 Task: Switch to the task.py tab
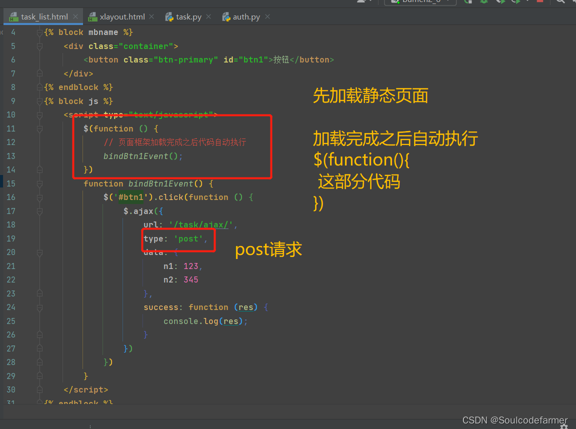188,17
